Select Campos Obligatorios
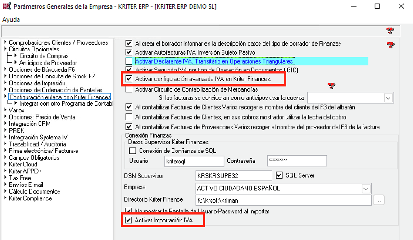 pos(34,158)
